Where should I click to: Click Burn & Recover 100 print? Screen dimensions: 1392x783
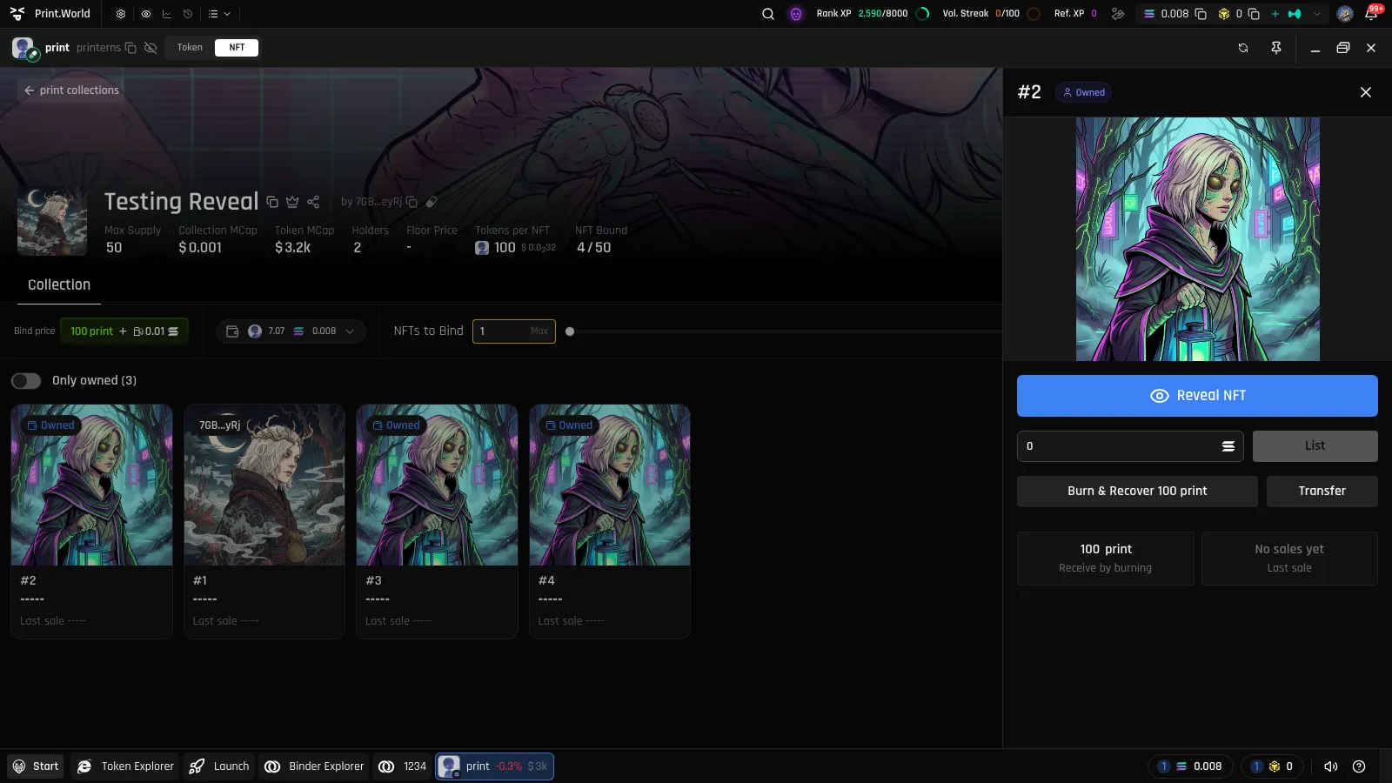(x=1137, y=492)
